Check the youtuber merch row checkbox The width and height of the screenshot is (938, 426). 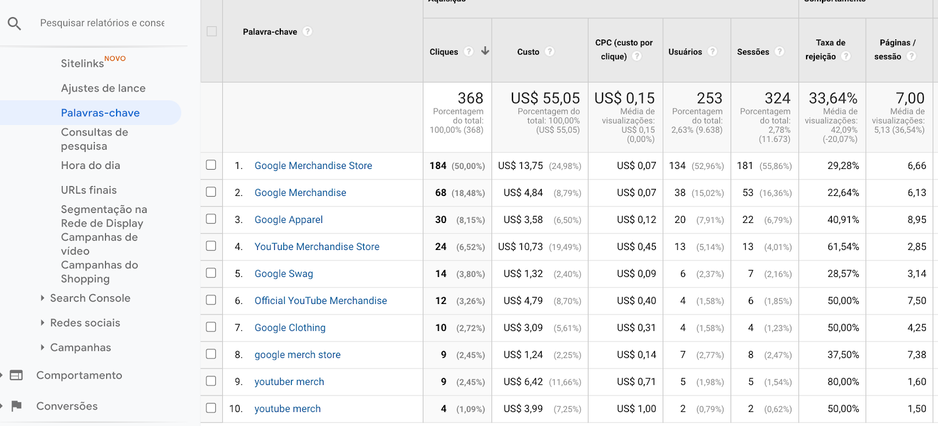point(211,381)
